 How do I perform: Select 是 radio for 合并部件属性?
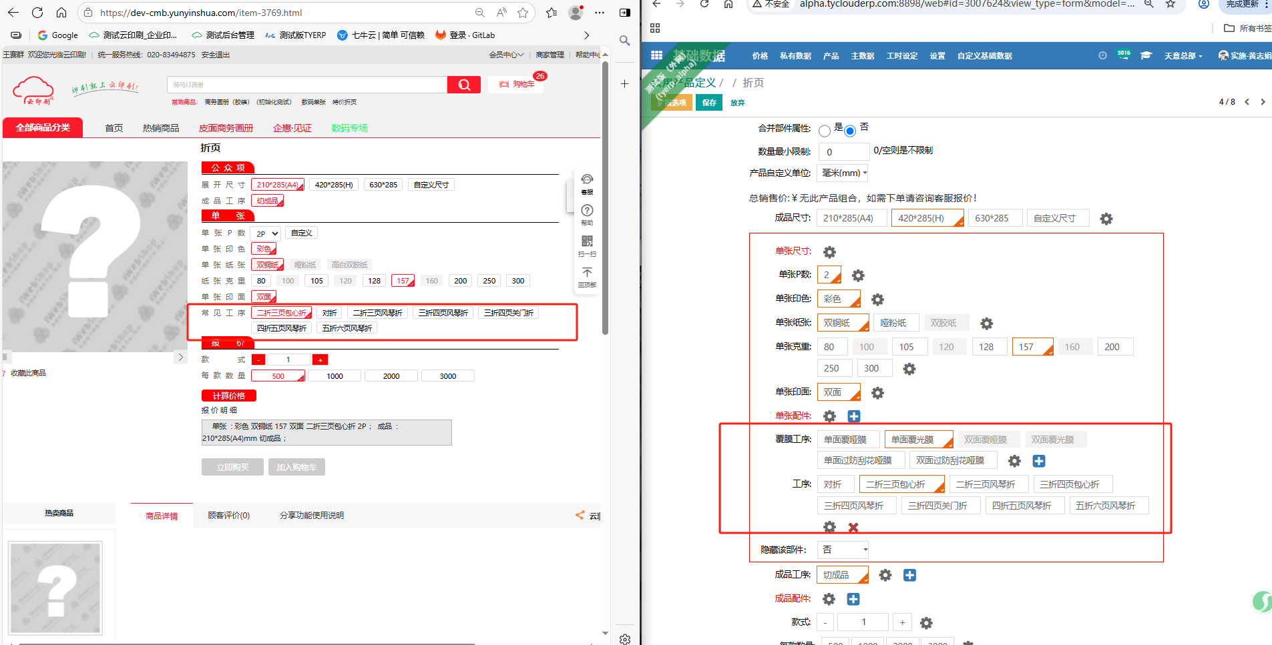(825, 131)
